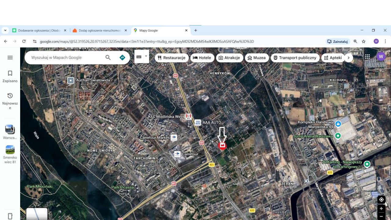391x220 pixels.
Task: Open the Google Maps menu hamburger
Action: coord(10,57)
